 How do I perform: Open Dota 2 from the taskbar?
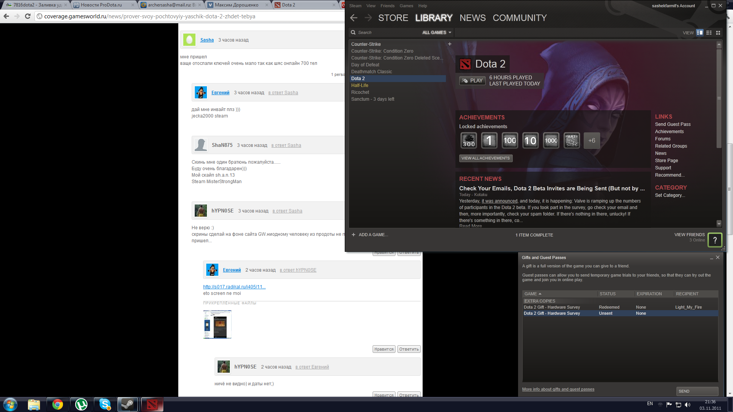coord(152,404)
